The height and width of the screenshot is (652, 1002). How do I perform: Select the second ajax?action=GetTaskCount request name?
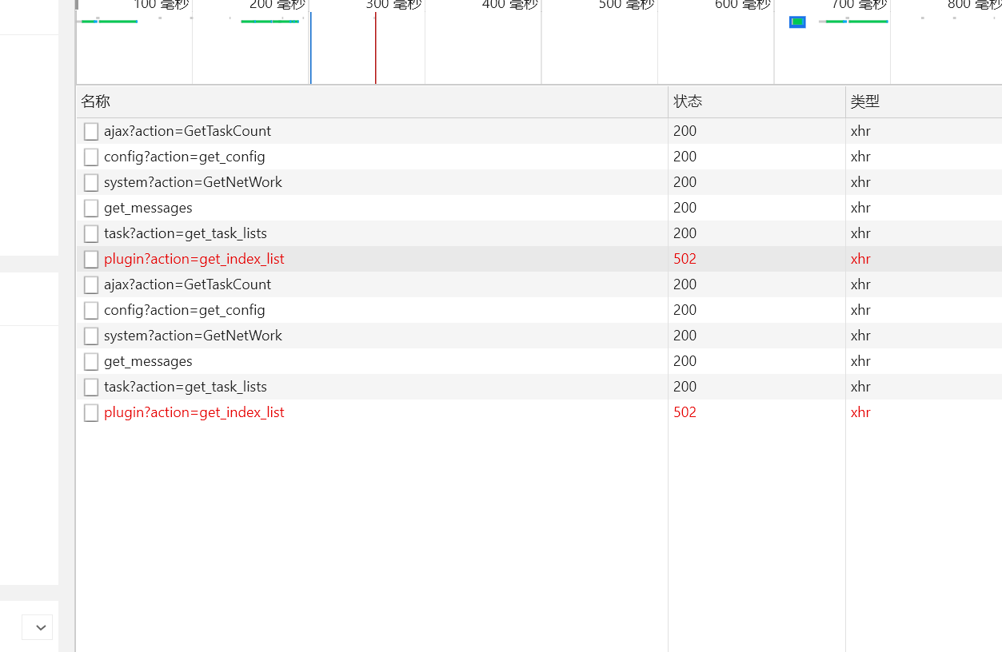tap(187, 284)
